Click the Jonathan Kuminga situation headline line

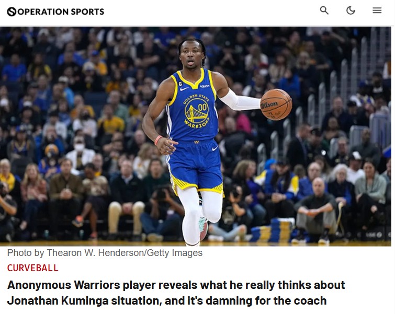coord(167,300)
